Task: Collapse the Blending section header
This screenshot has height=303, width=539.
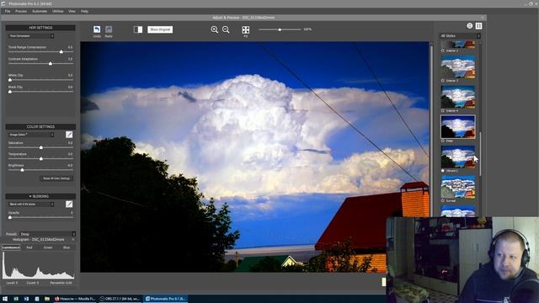Action: [x=40, y=196]
